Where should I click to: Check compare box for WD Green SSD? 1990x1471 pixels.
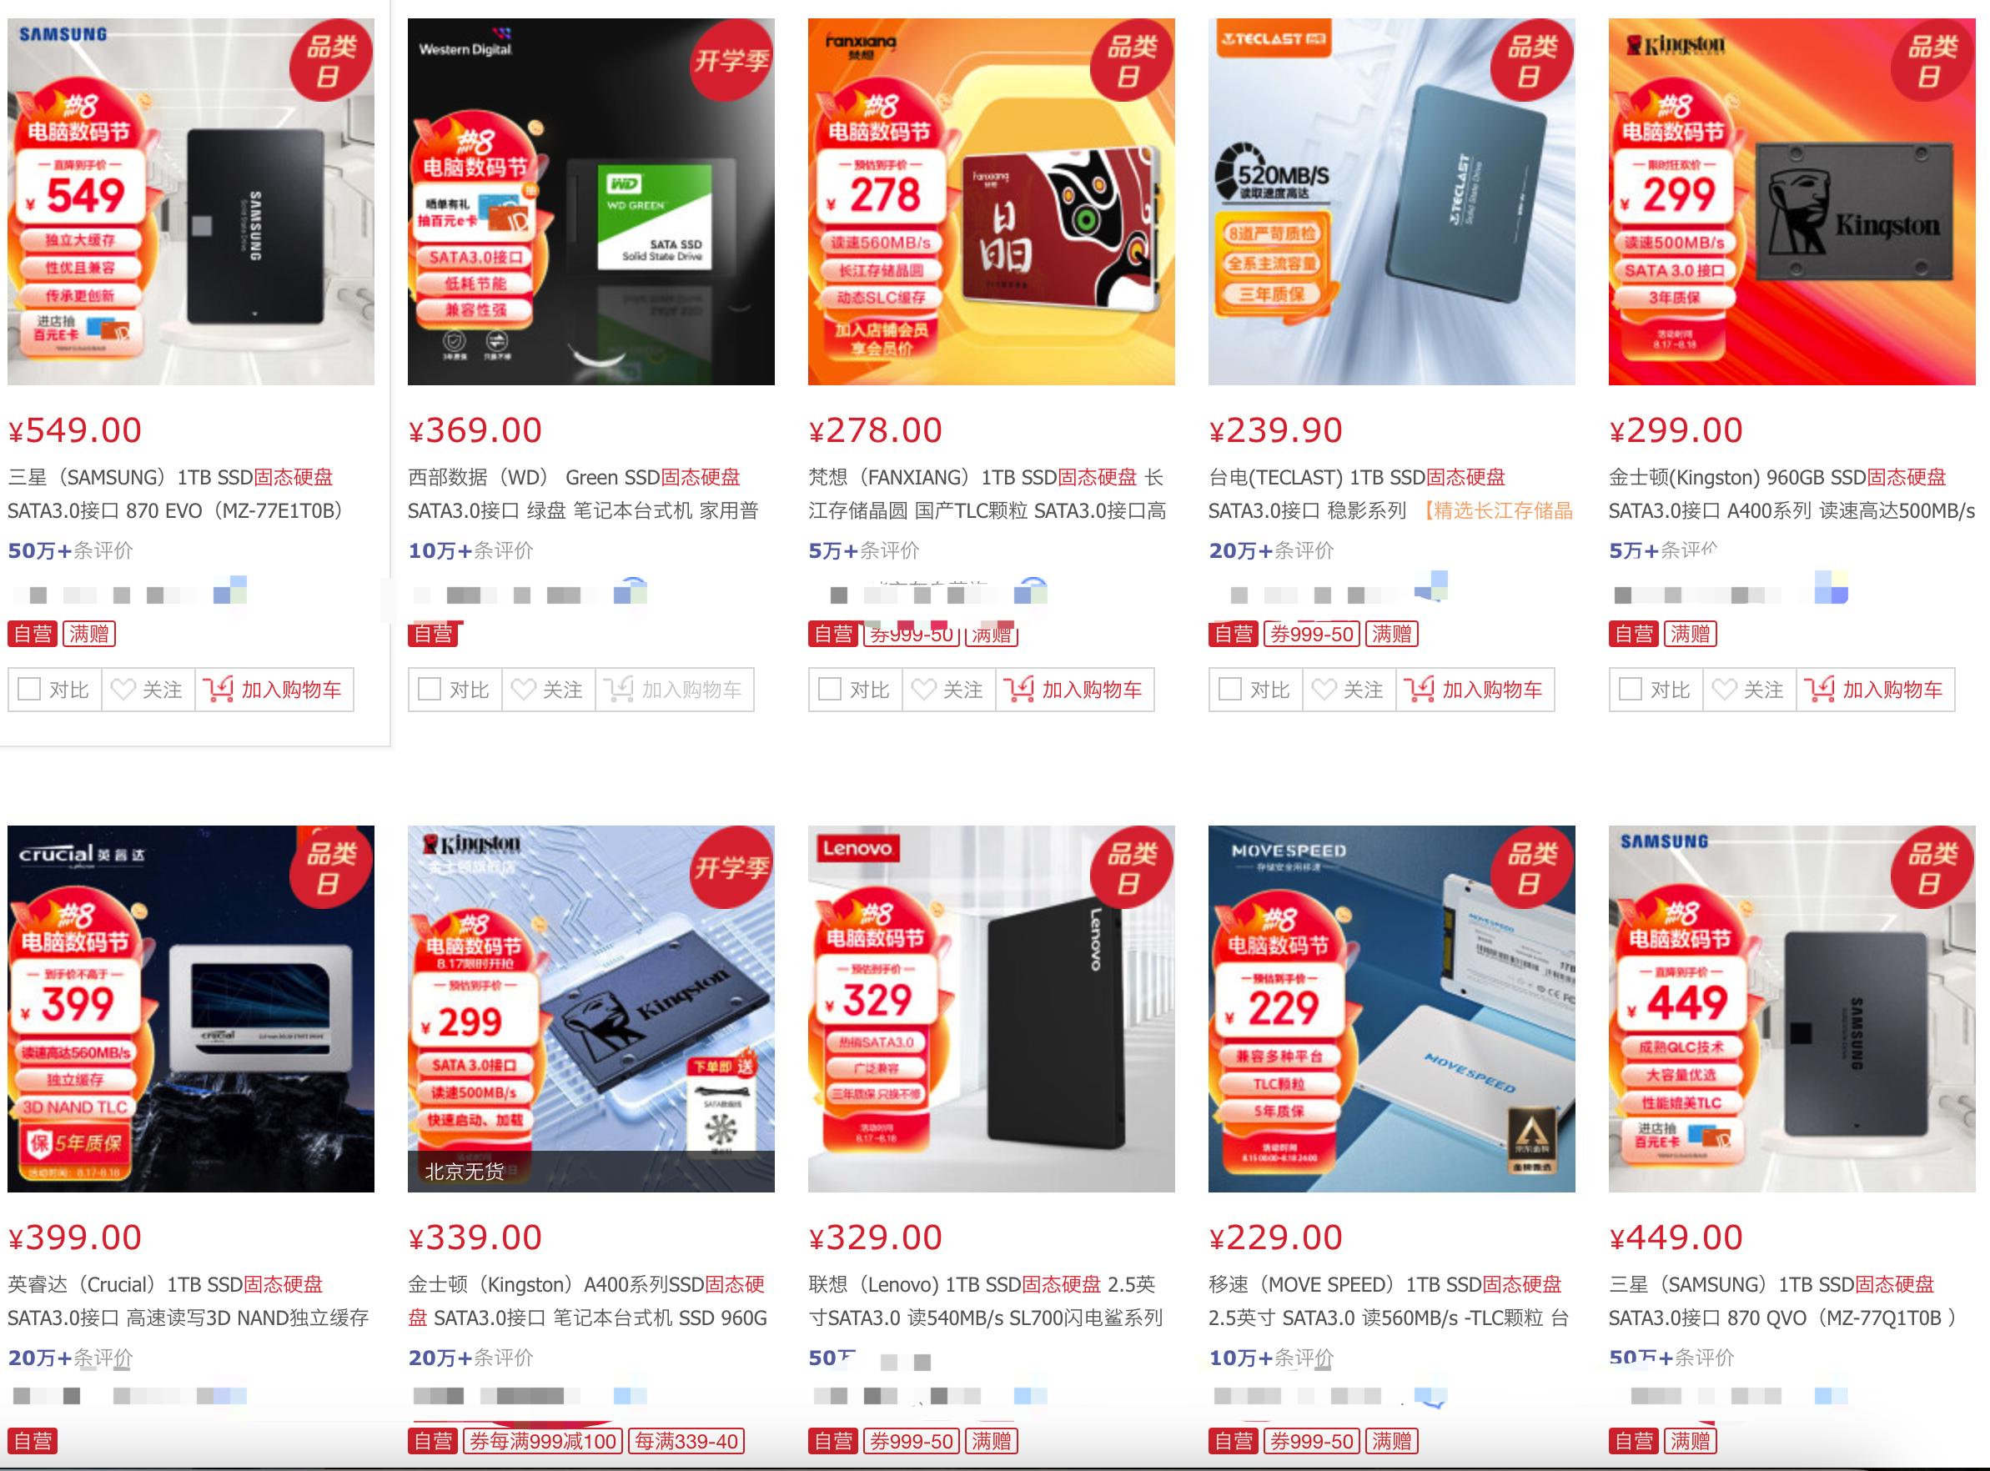click(x=430, y=689)
